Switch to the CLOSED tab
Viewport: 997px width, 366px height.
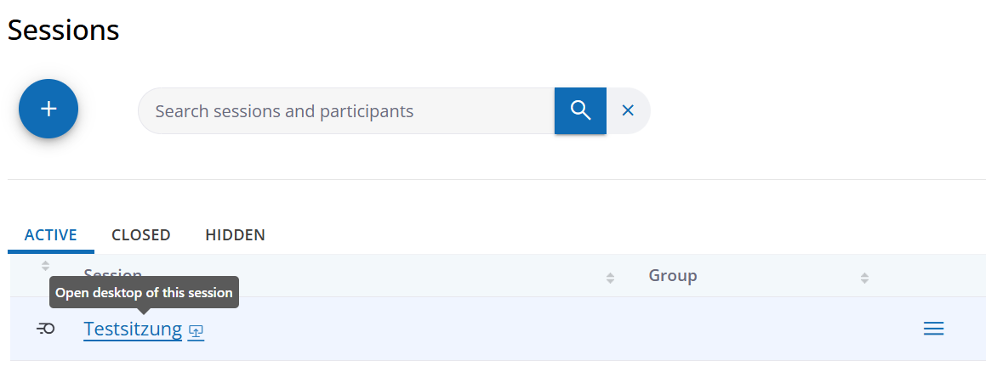pyautogui.click(x=141, y=235)
